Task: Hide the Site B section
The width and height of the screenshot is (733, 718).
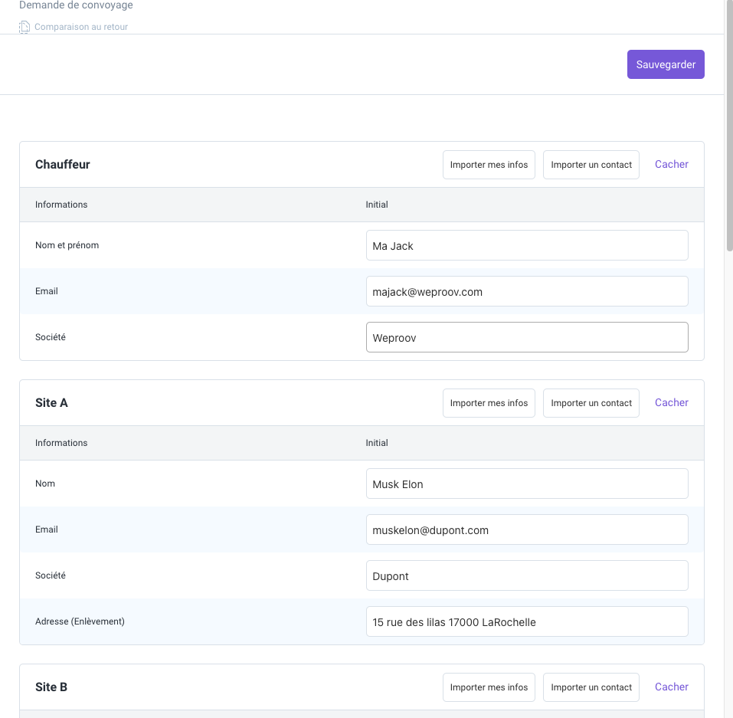Action: click(x=671, y=687)
